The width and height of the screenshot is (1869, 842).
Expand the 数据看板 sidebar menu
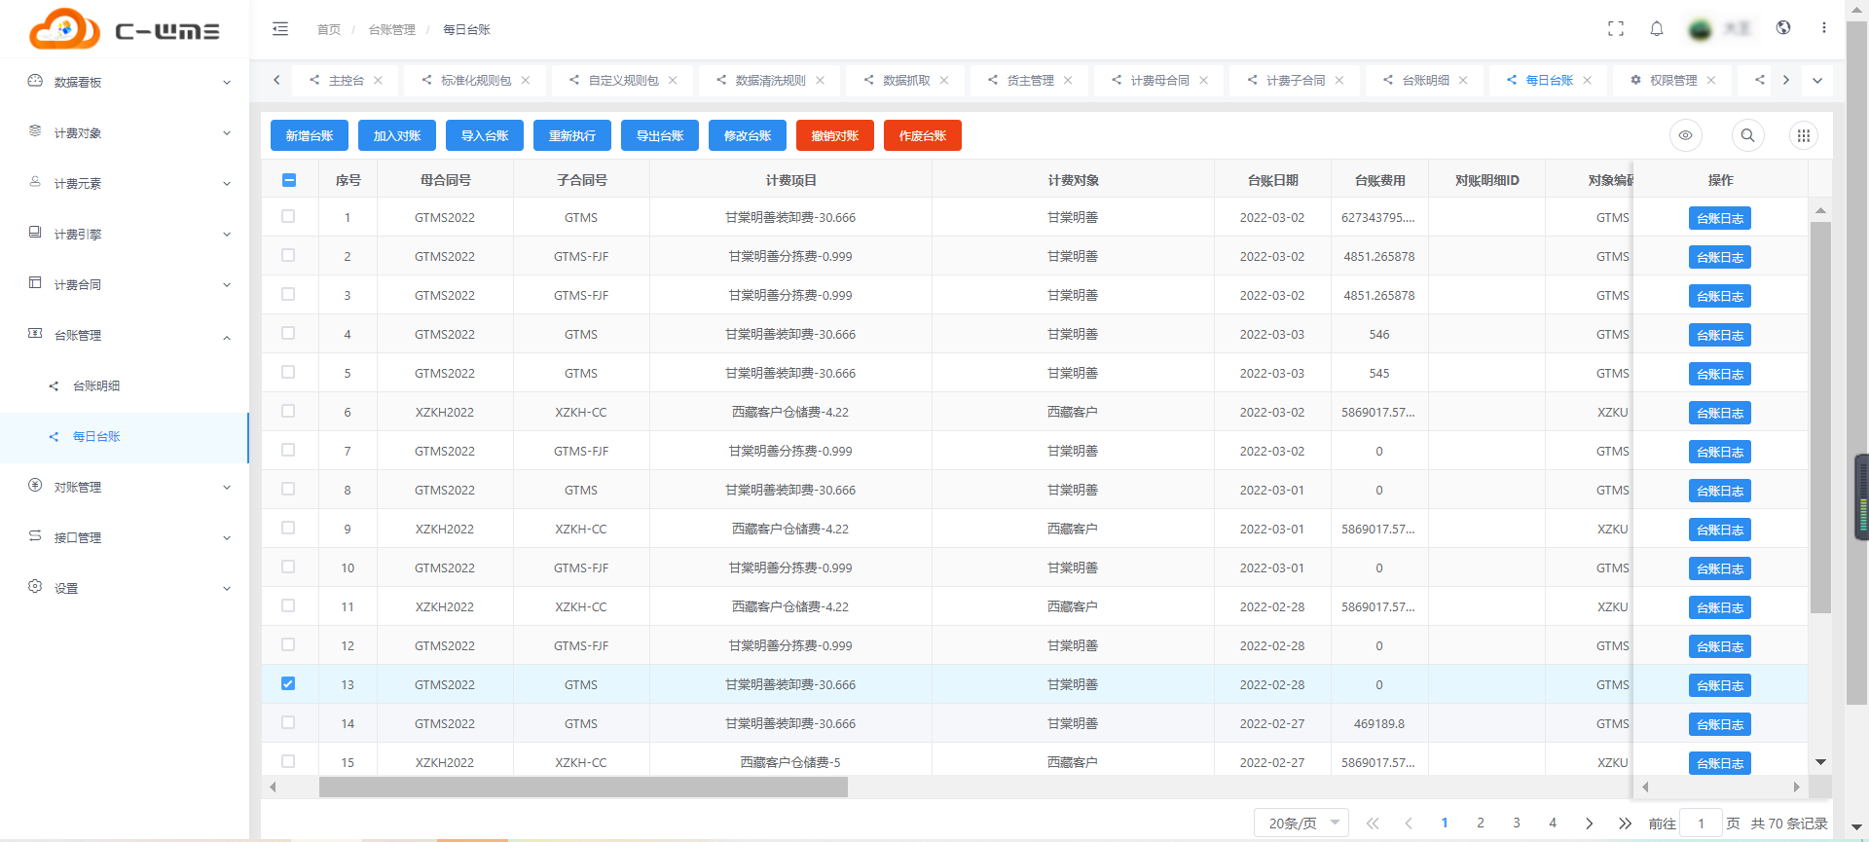coord(125,82)
